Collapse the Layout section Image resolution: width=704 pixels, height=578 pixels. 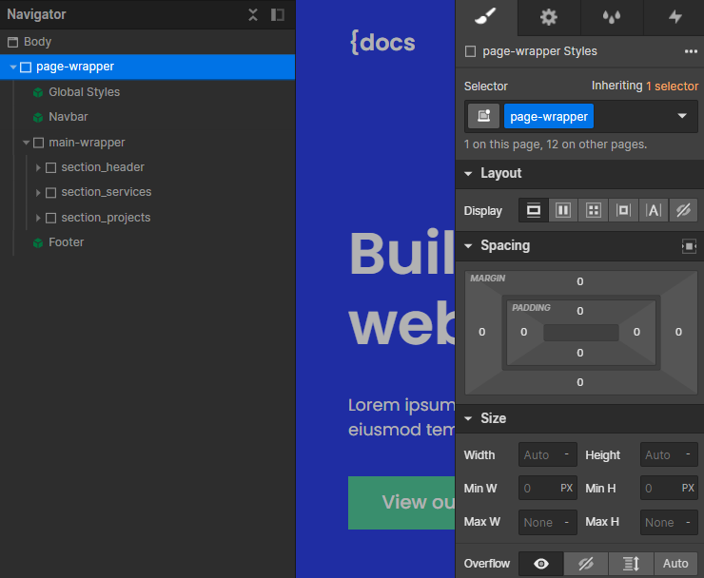468,174
